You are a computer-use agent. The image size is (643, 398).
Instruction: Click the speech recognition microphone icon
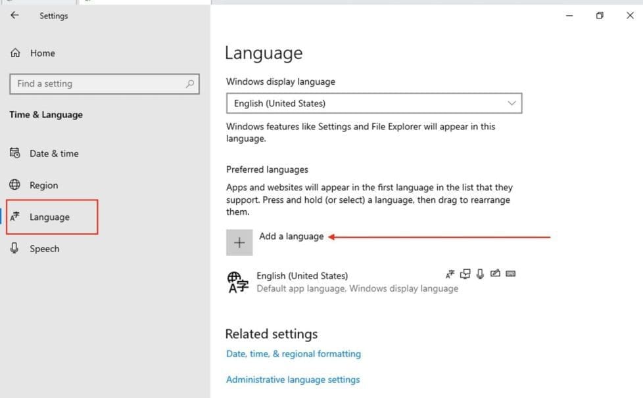click(x=481, y=274)
